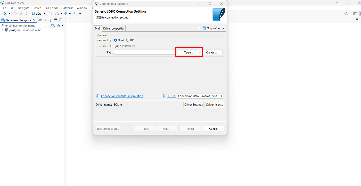Image resolution: width=361 pixels, height=186 pixels.
Task: Expand the postgres connection tree node
Action: (x=3, y=30)
